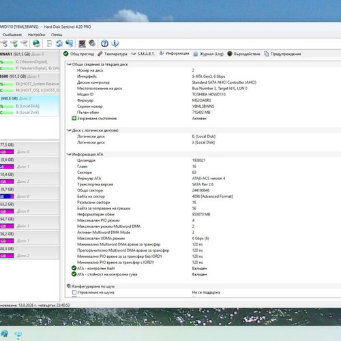Screen dimensions: 341x341
Task: Switch to the Предупреждения tab
Action: pos(282,54)
